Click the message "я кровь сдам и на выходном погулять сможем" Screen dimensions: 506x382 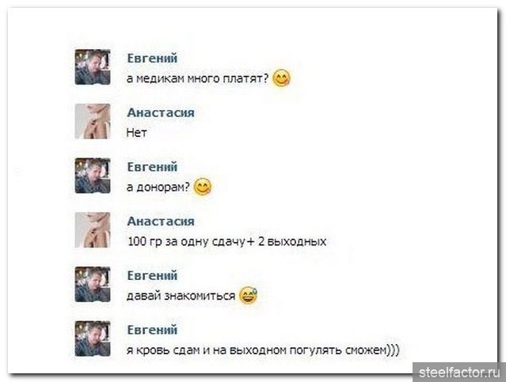(263, 350)
